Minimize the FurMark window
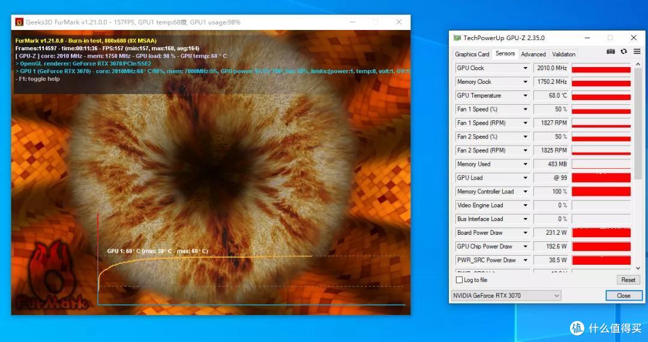 352,22
